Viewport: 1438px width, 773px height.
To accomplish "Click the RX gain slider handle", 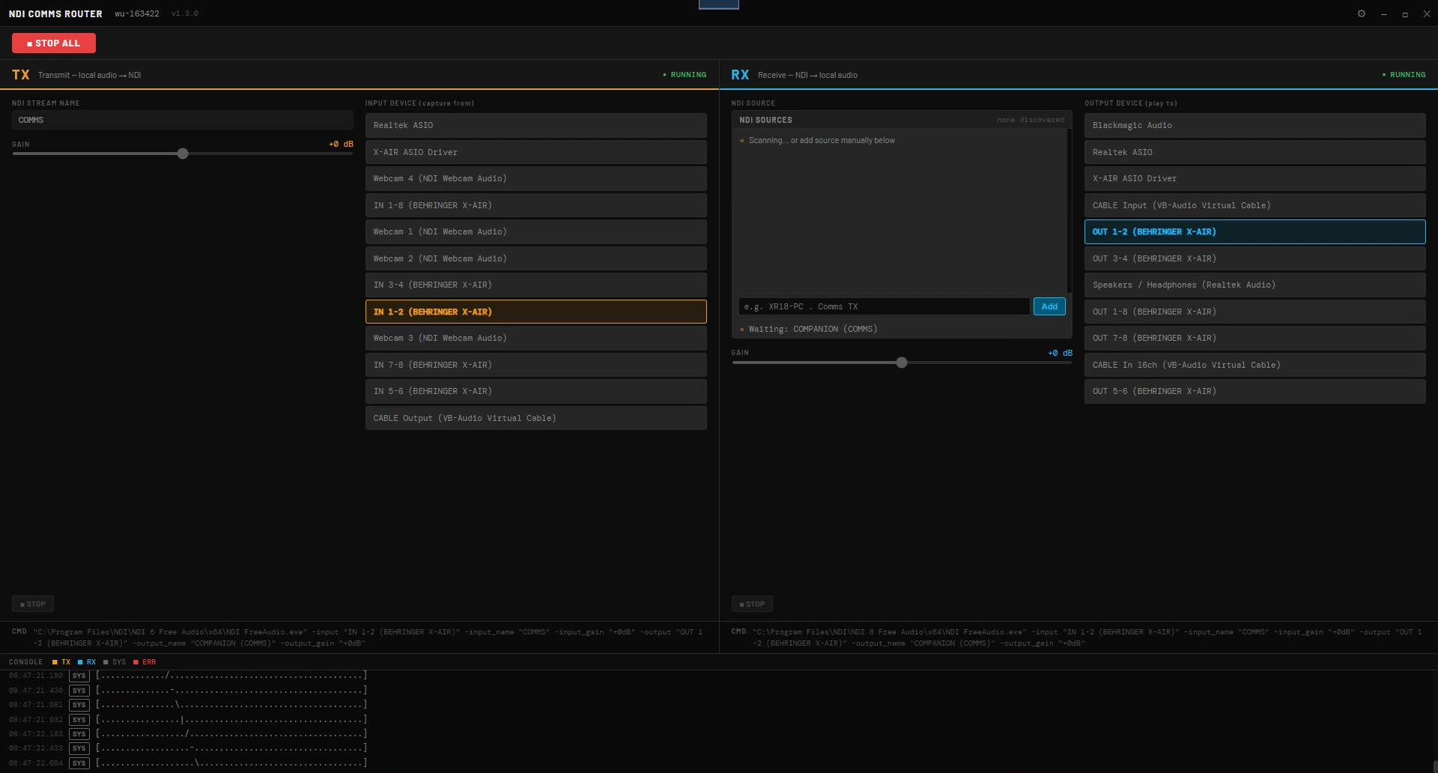I will [902, 363].
